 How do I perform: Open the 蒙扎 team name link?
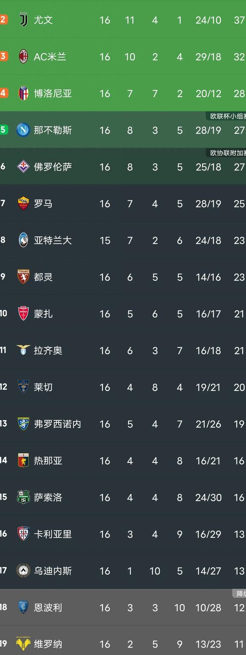[43, 314]
